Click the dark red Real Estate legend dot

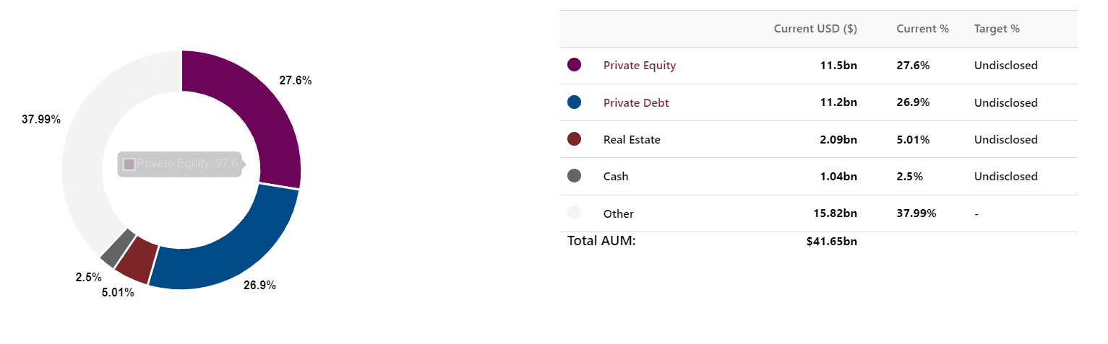pos(575,139)
